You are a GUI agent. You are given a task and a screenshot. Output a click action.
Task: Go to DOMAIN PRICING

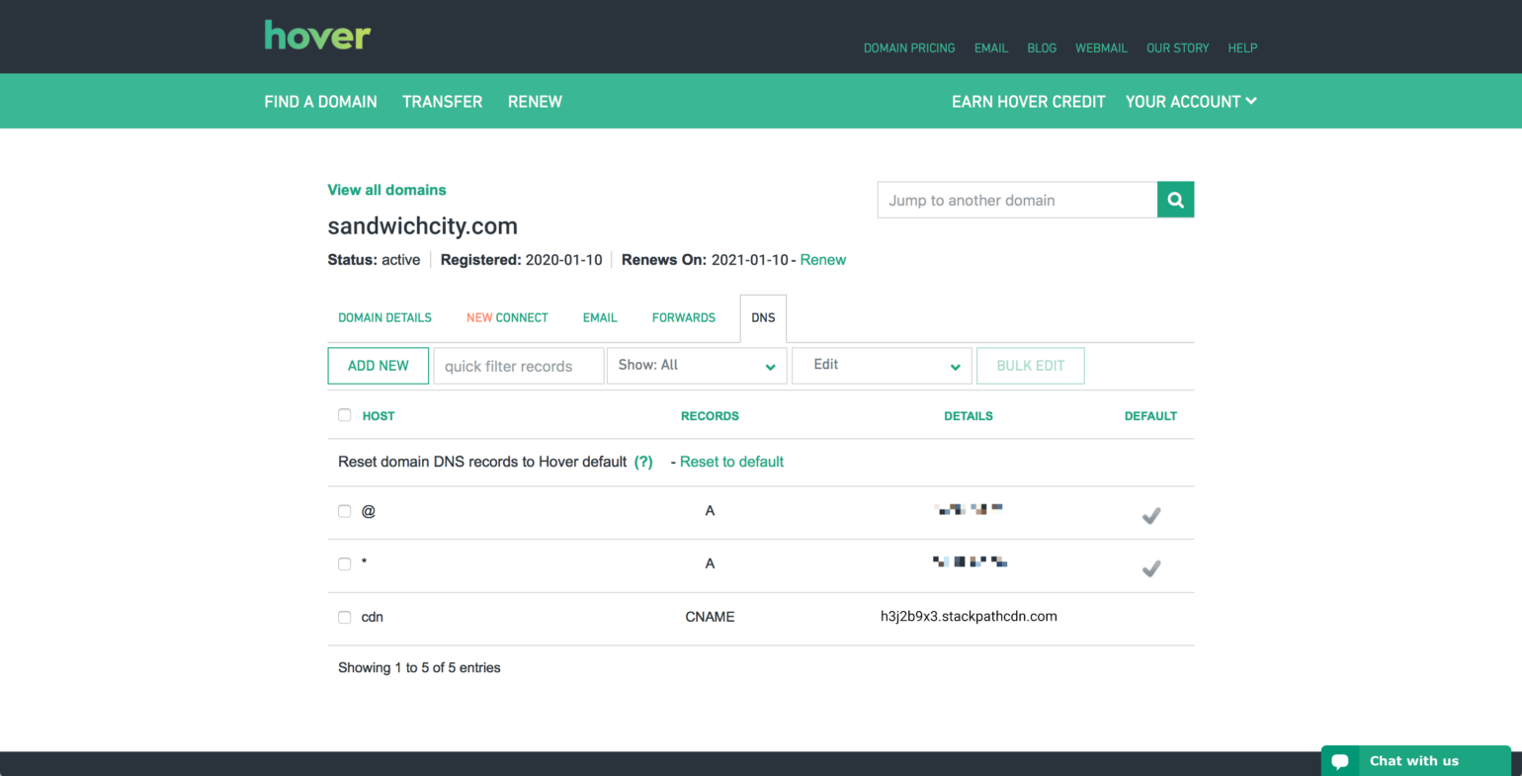click(x=909, y=47)
